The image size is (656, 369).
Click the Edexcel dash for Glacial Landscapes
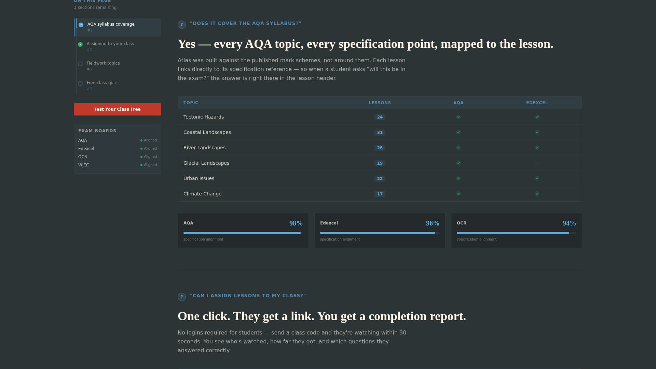point(537,163)
